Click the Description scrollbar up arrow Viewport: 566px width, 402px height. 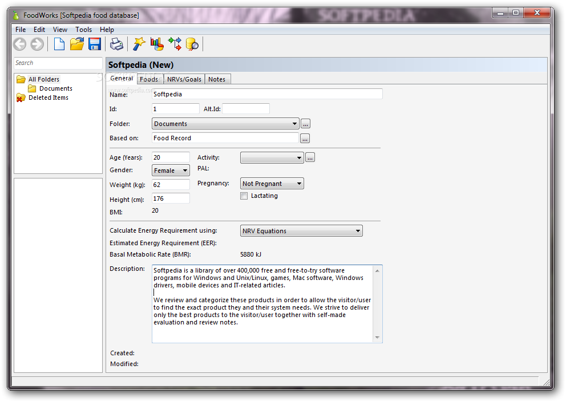[x=377, y=271]
